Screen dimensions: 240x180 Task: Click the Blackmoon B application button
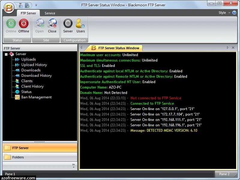coord(9,7)
